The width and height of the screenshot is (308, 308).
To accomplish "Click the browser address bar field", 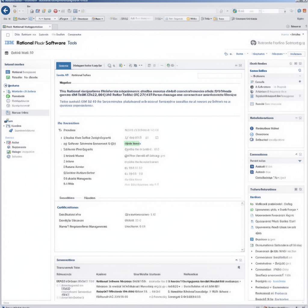I will pos(152,11).
